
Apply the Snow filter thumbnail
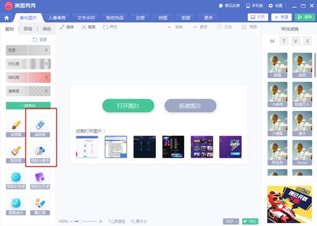click(302, 152)
